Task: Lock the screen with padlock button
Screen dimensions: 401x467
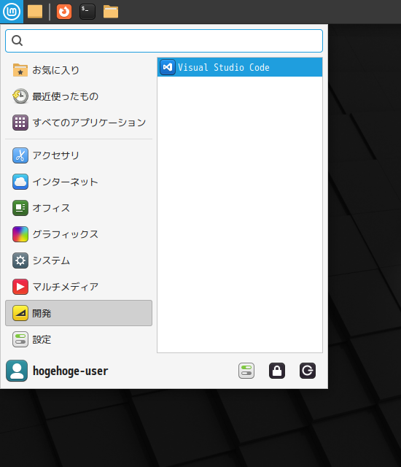Action: 277,371
